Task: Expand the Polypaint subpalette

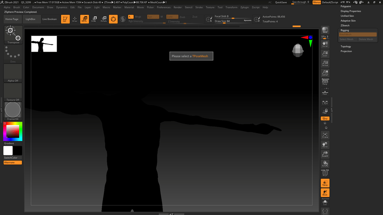Action: [x=345, y=7]
